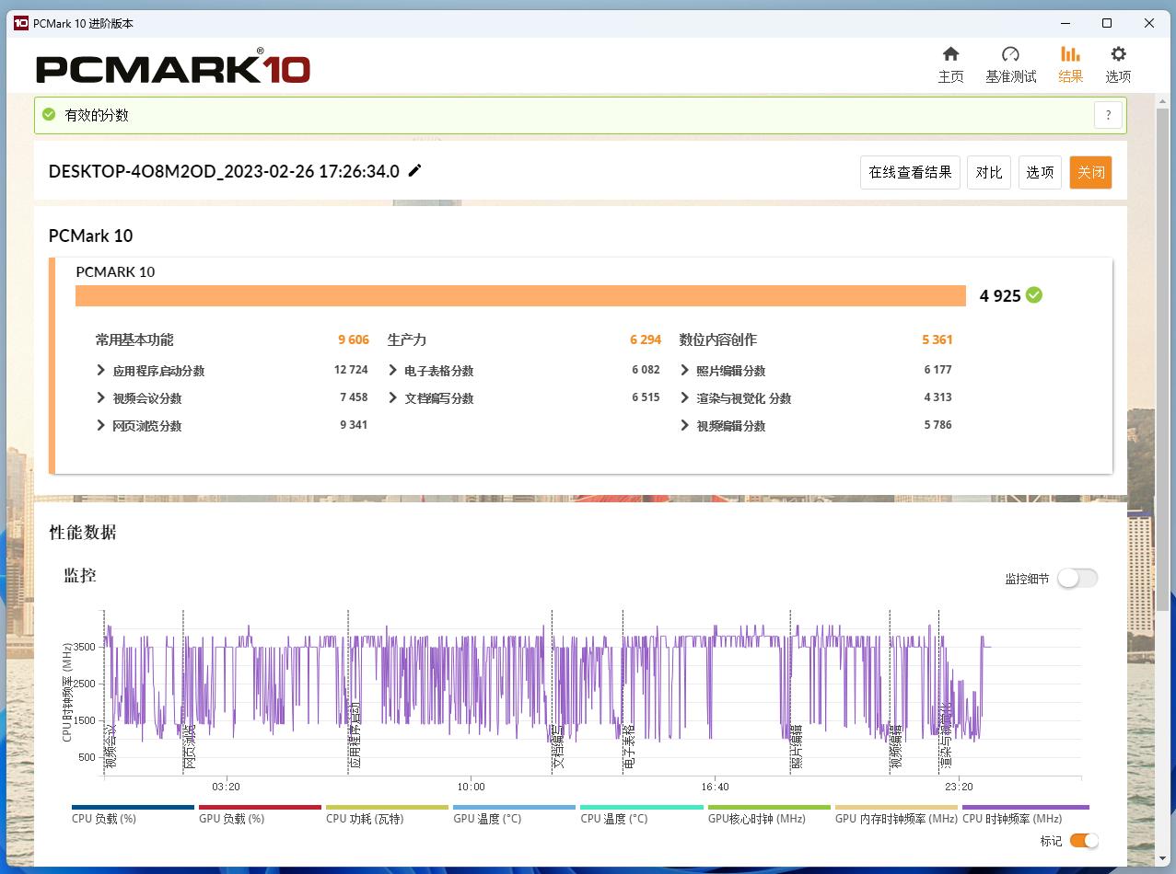Click the green check beside score 4 925
The width and height of the screenshot is (1176, 874).
pyautogui.click(x=1034, y=295)
